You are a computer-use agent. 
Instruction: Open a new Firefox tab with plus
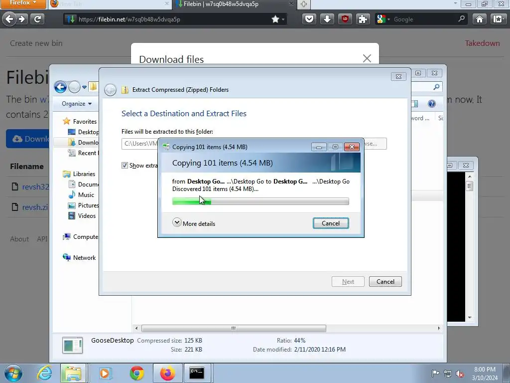click(304, 4)
